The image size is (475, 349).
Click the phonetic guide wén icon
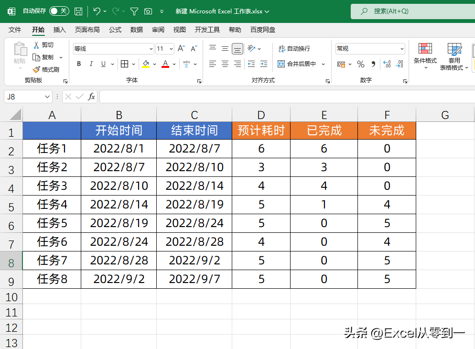tap(186, 64)
